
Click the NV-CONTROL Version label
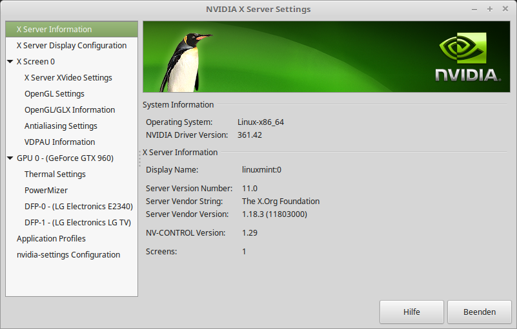pos(186,233)
